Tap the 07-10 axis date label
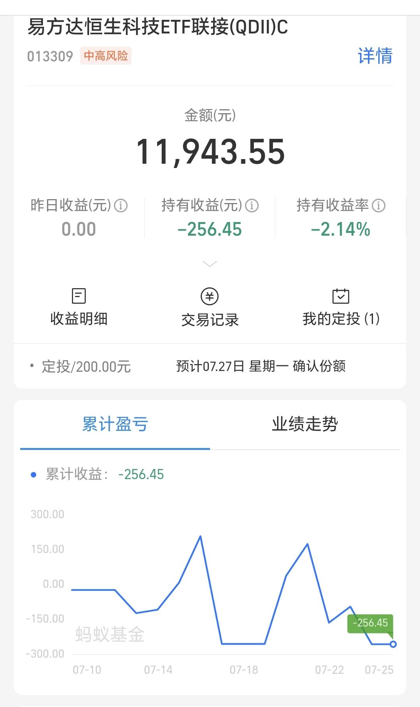The height and width of the screenshot is (707, 420). [x=87, y=670]
